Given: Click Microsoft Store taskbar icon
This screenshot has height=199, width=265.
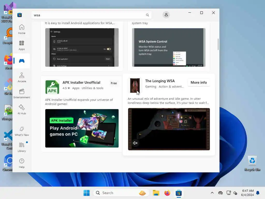Looking at the screenshot, I should tap(179, 193).
